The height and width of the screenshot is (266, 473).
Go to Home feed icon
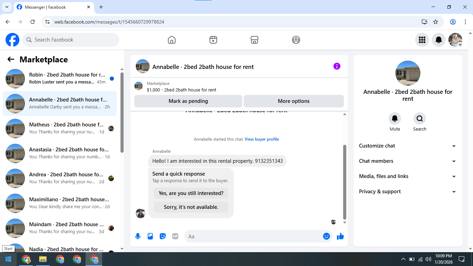(172, 40)
